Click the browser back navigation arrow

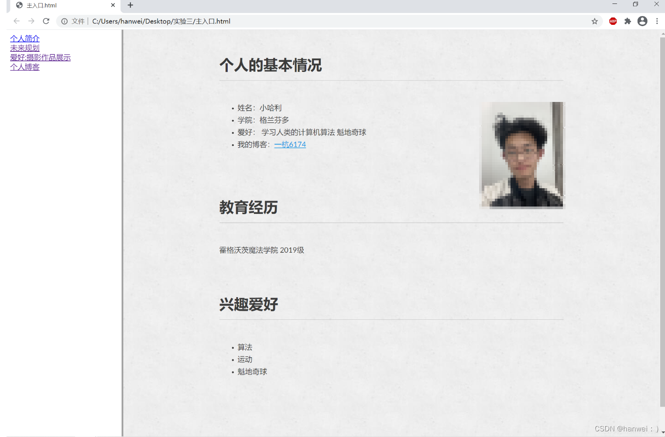tap(16, 21)
